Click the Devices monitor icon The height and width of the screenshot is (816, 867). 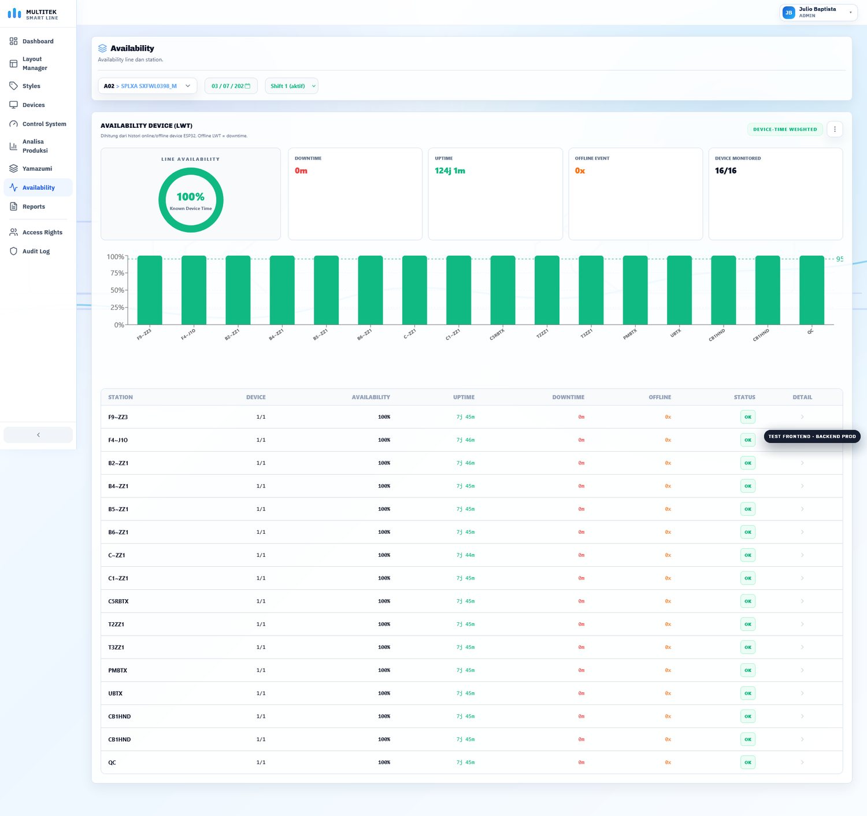click(x=13, y=105)
